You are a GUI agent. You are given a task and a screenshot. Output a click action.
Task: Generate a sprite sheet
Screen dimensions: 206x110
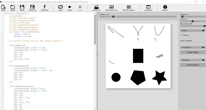[x=129, y=7]
